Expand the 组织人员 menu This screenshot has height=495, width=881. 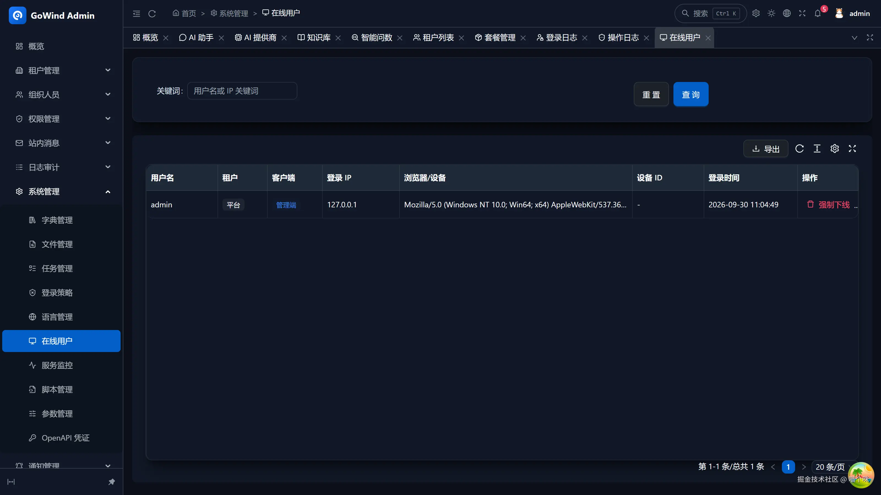pos(62,94)
